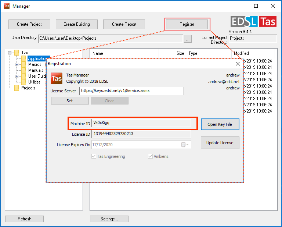Click the Refresh button
The image size is (282, 227).
[25, 219]
